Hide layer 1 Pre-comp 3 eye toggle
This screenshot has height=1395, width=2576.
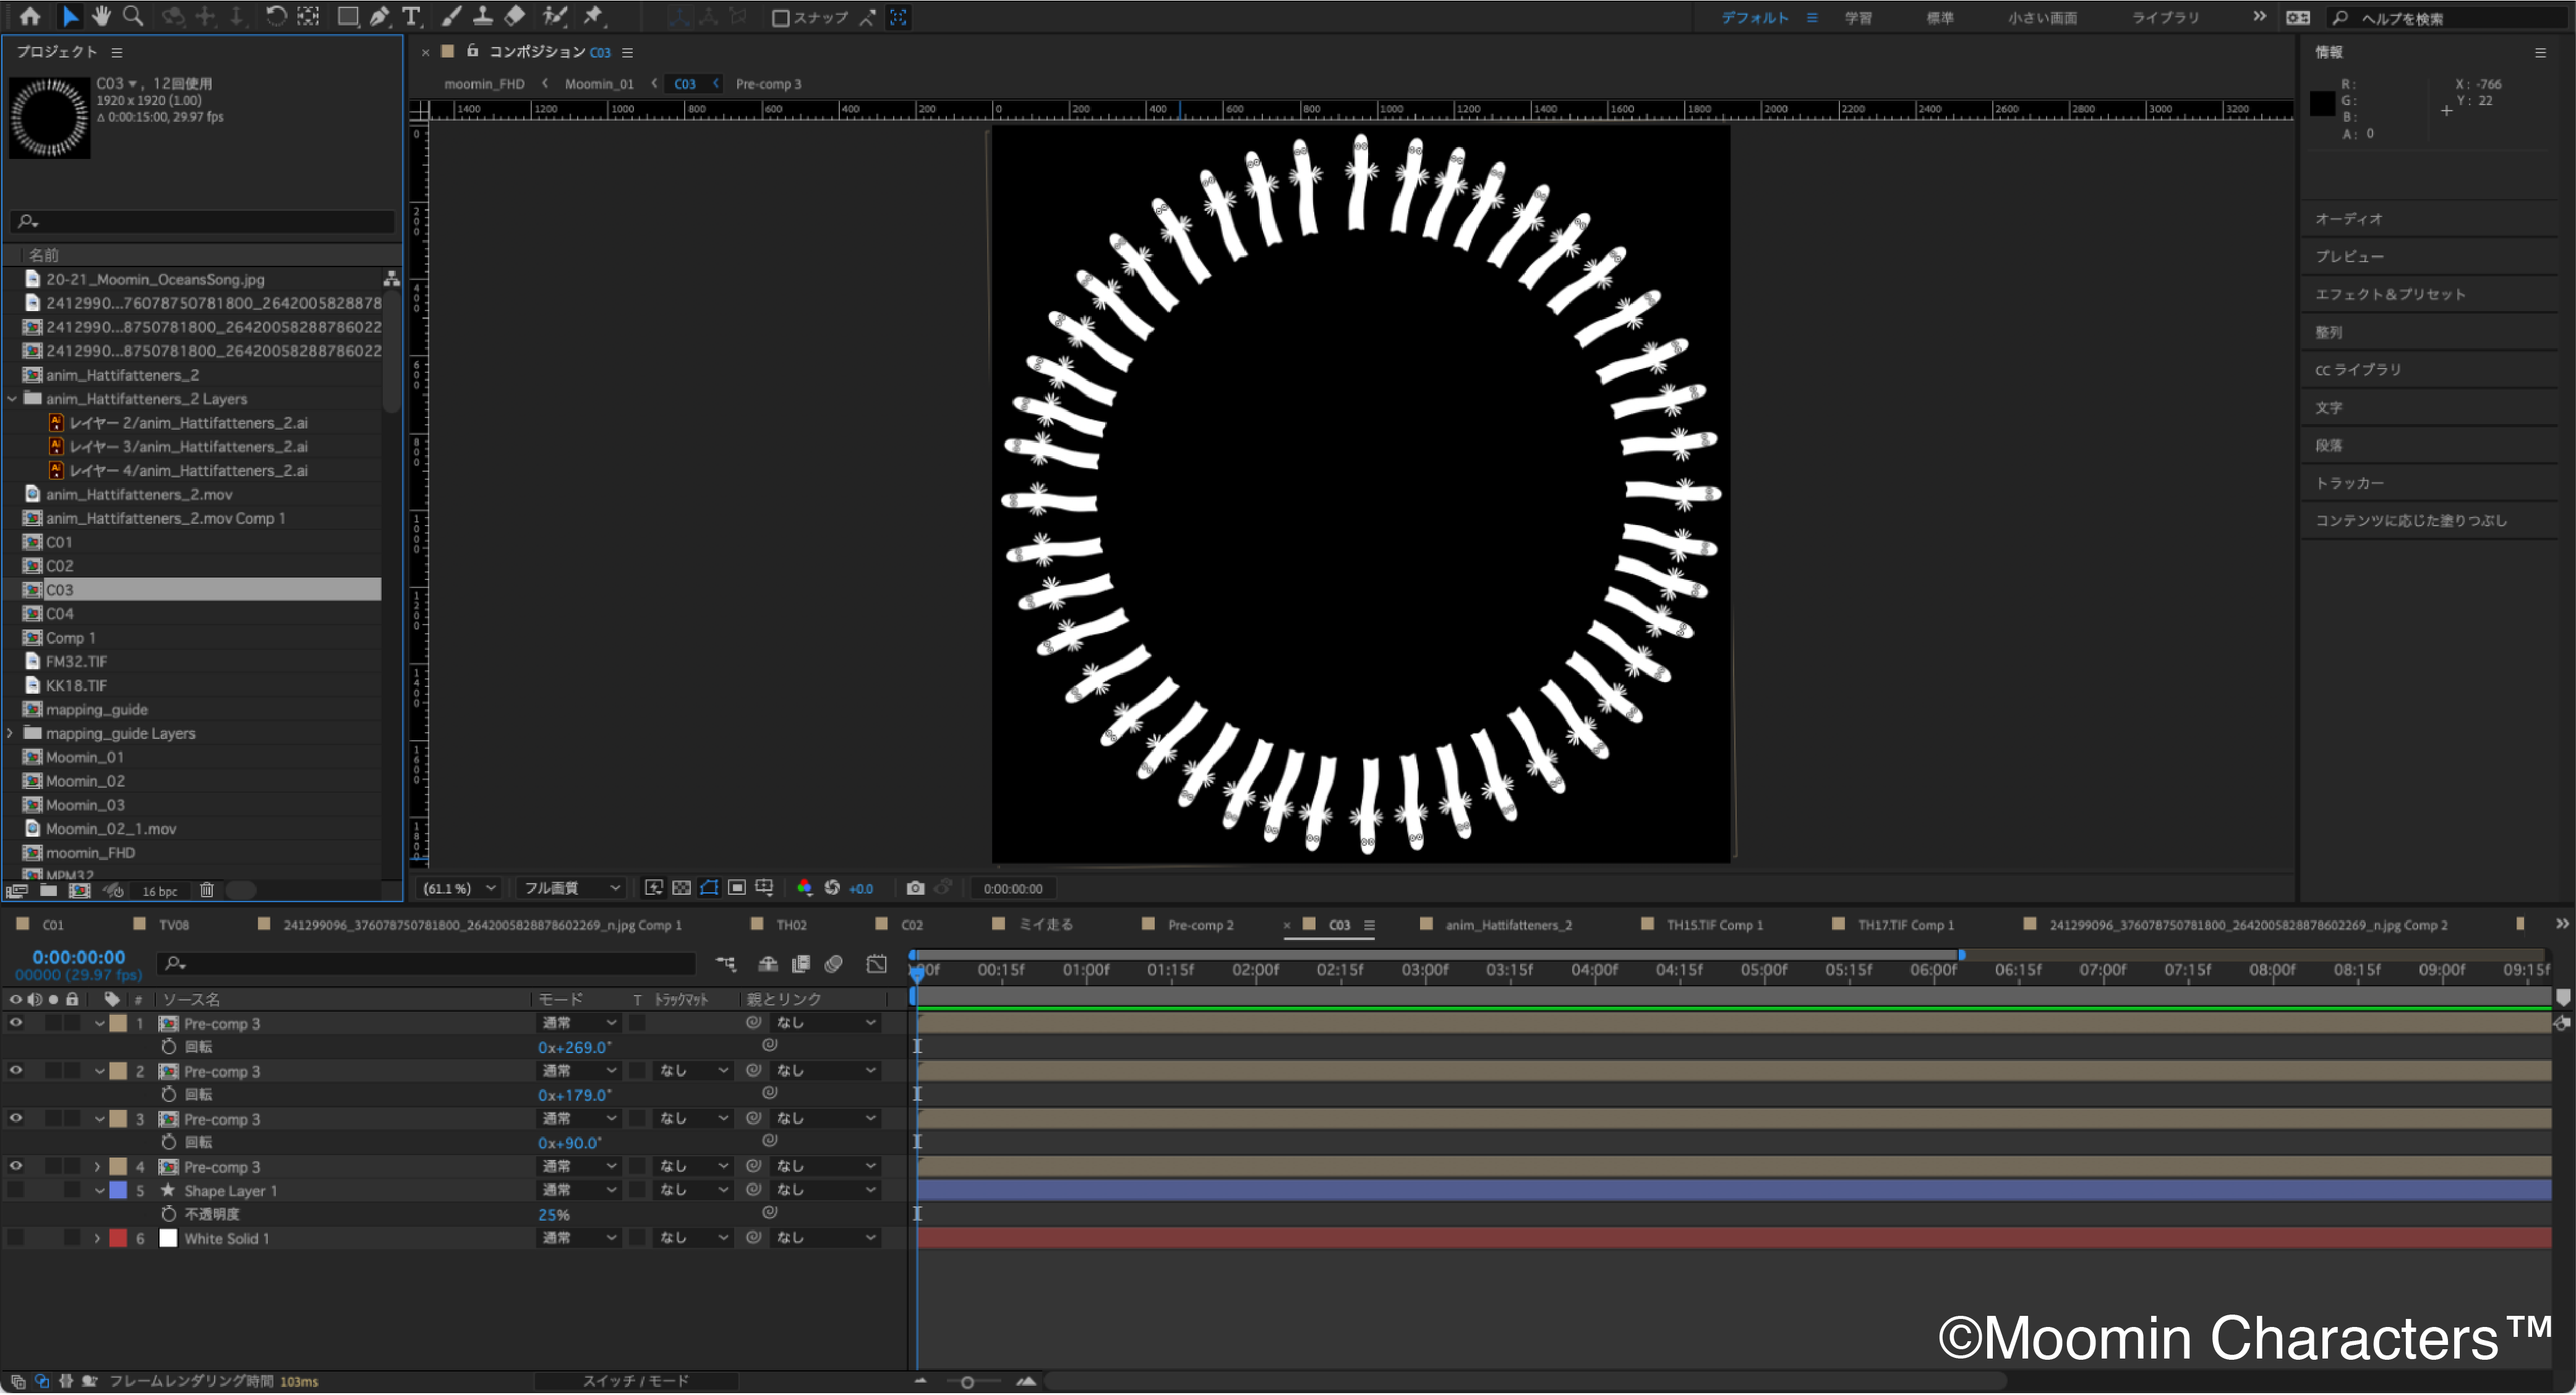coord(16,1023)
